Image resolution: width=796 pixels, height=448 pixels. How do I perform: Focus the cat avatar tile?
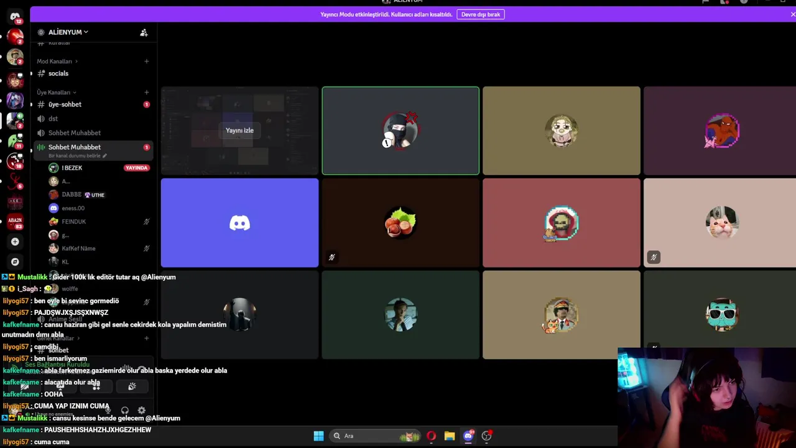(x=720, y=223)
